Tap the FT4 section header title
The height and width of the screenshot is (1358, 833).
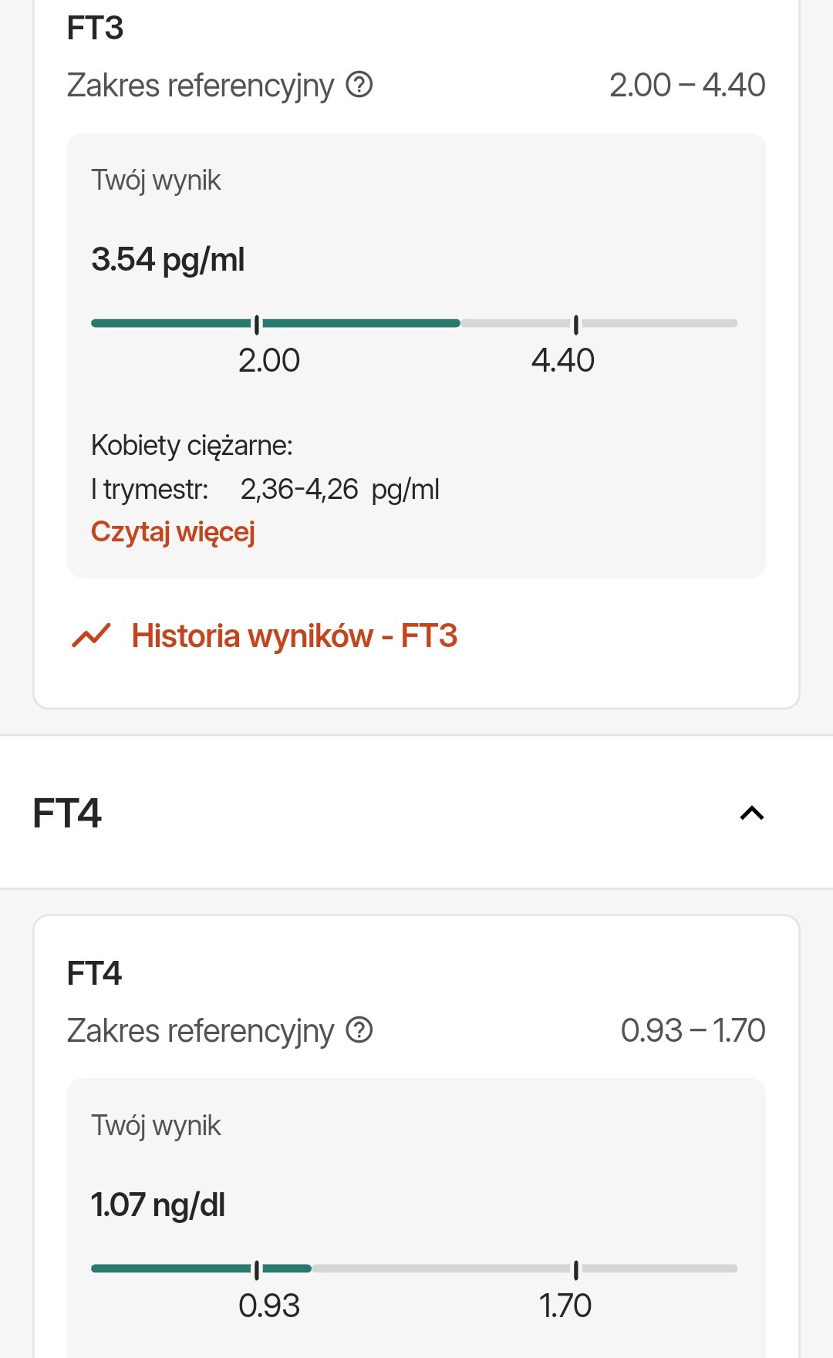point(67,813)
